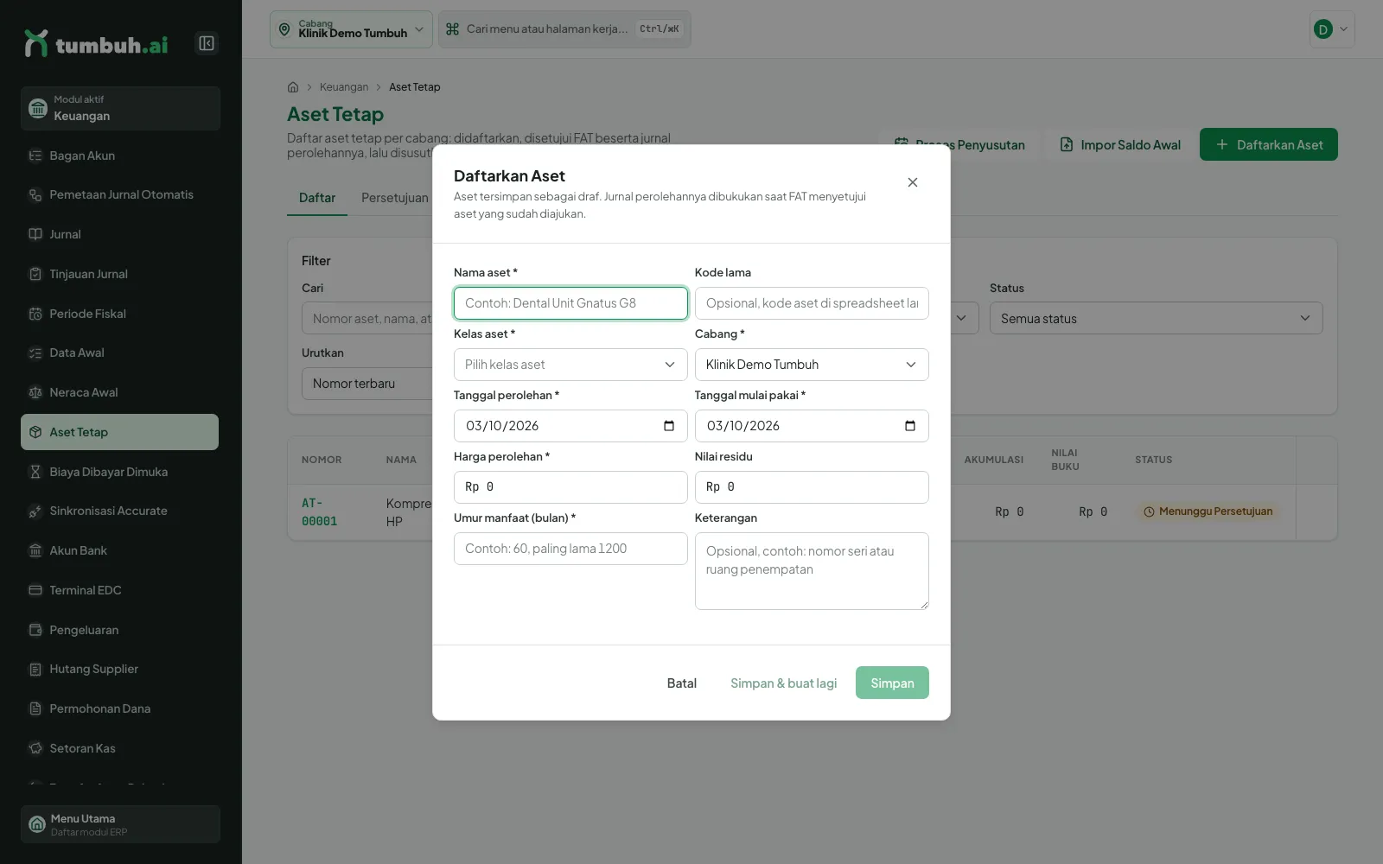Click the tumbuh.ai logo

[x=96, y=44]
